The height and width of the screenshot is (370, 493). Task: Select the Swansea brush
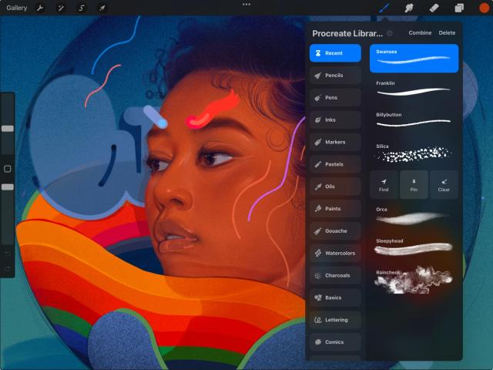(x=414, y=59)
